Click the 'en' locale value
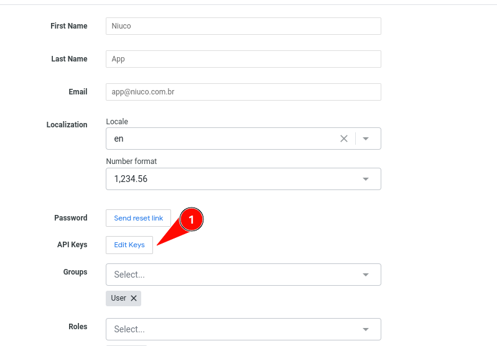Screen dimensions: 497x346 click(119, 139)
